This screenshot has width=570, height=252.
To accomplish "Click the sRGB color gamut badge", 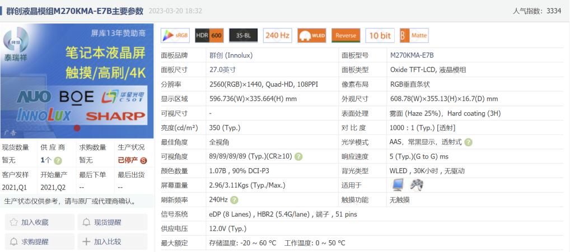I will tap(175, 36).
